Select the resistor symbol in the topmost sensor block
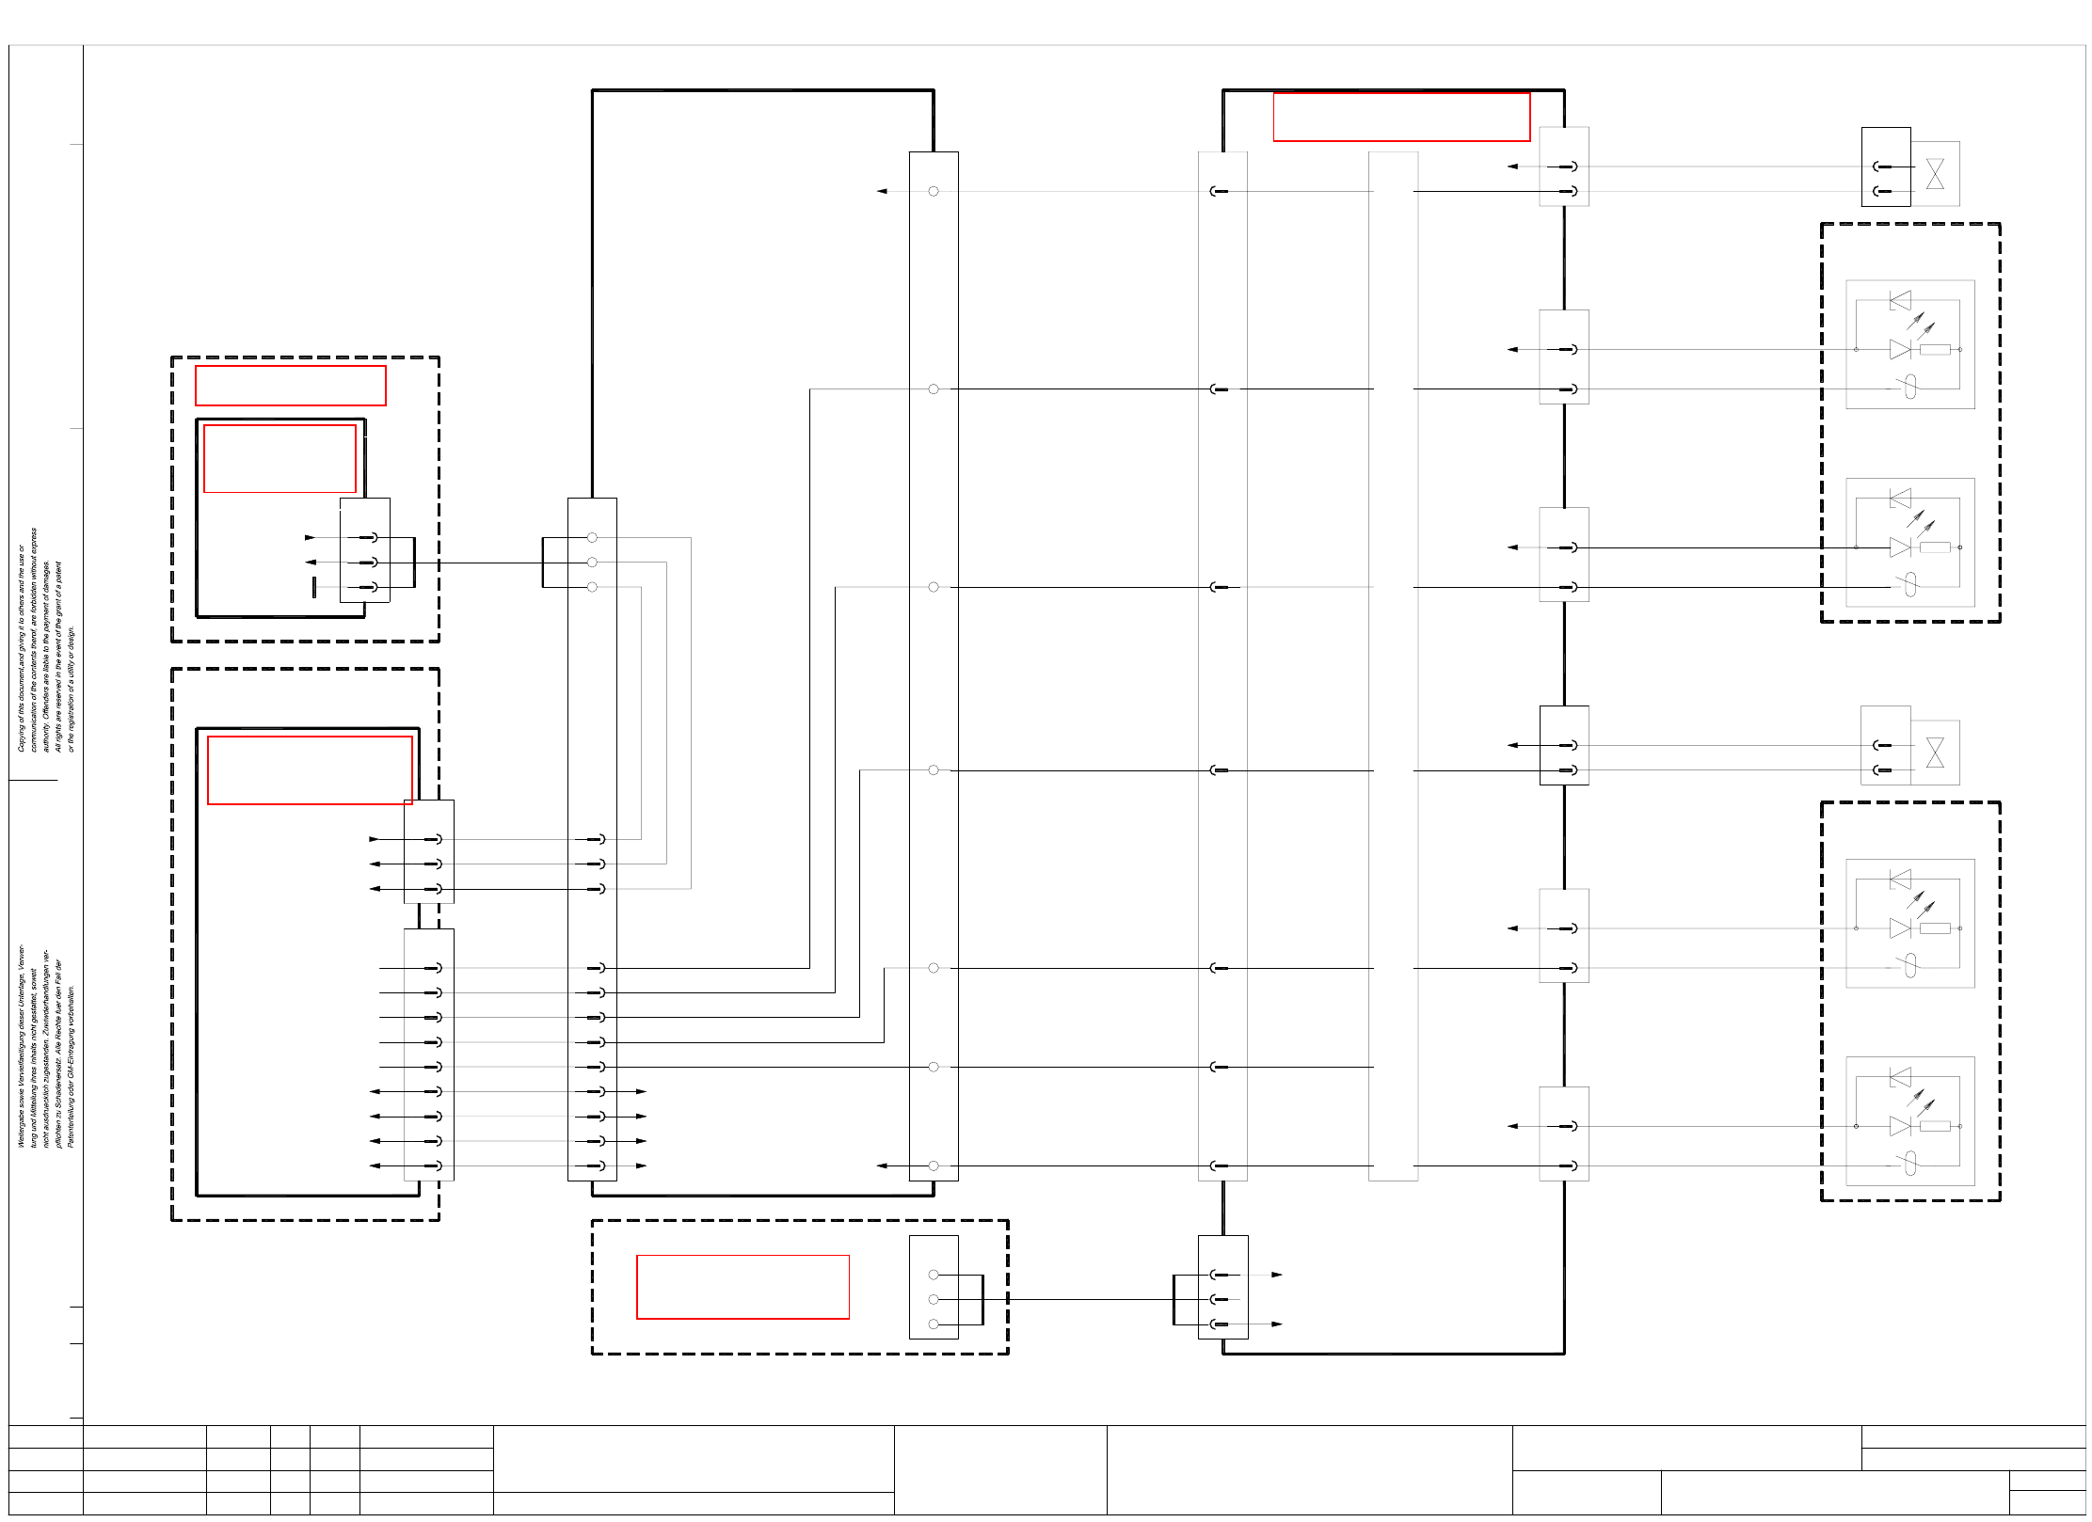The width and height of the screenshot is (2092, 1522). coord(1935,350)
